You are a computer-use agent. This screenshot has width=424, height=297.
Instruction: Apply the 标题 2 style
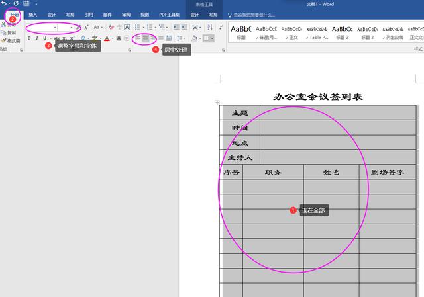pos(342,32)
